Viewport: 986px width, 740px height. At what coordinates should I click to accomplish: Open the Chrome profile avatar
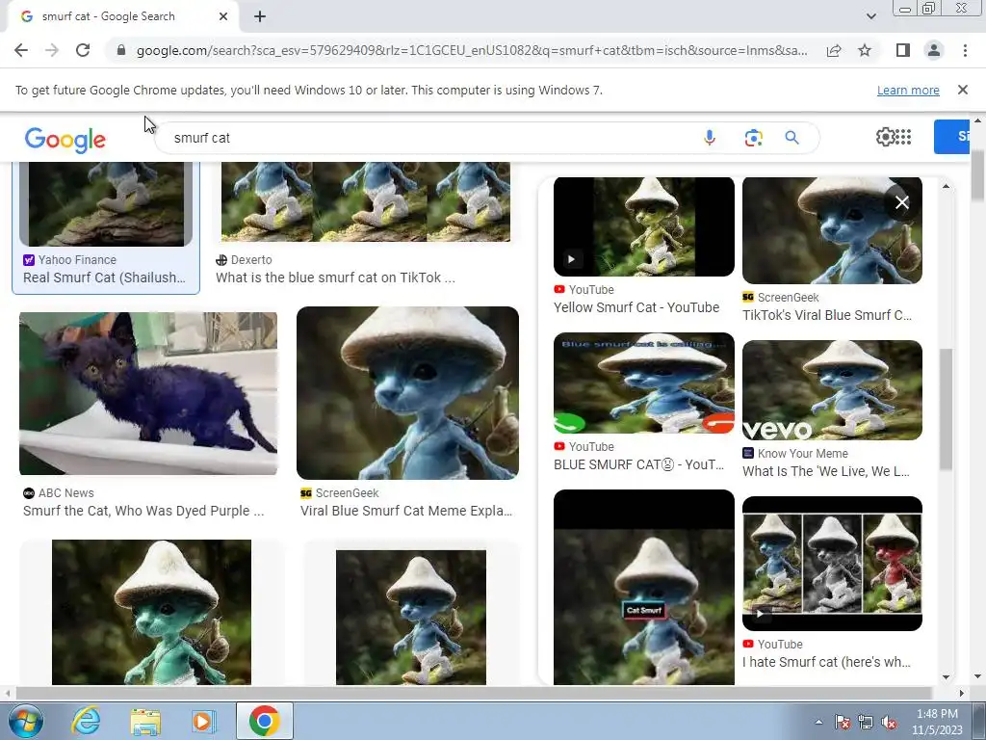934,50
